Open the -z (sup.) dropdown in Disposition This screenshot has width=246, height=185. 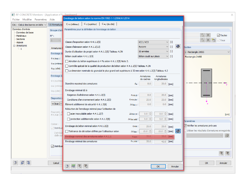pyautogui.click(x=57, y=104)
